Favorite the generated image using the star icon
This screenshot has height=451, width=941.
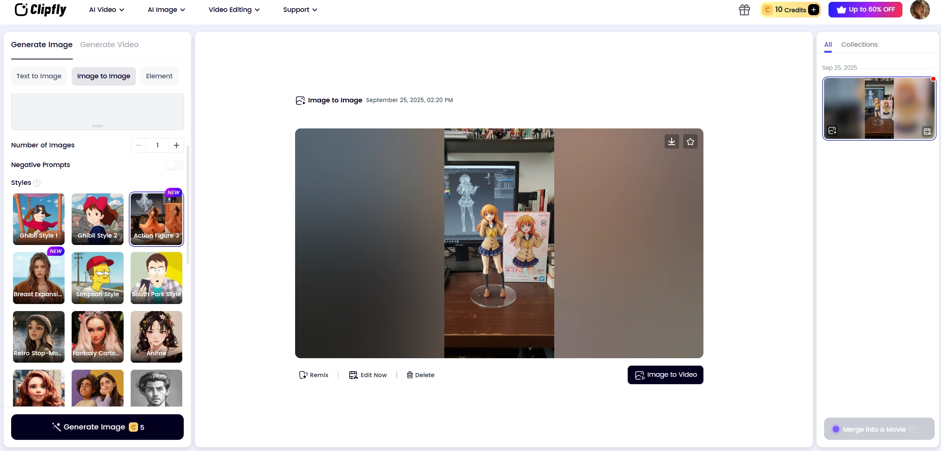(690, 141)
